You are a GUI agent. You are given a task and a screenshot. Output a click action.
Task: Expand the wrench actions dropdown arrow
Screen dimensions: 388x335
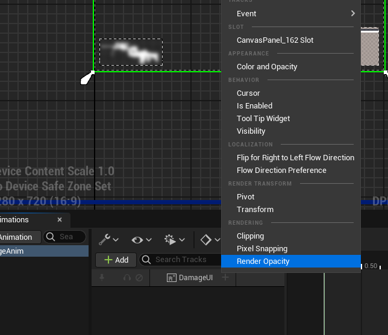tap(116, 240)
